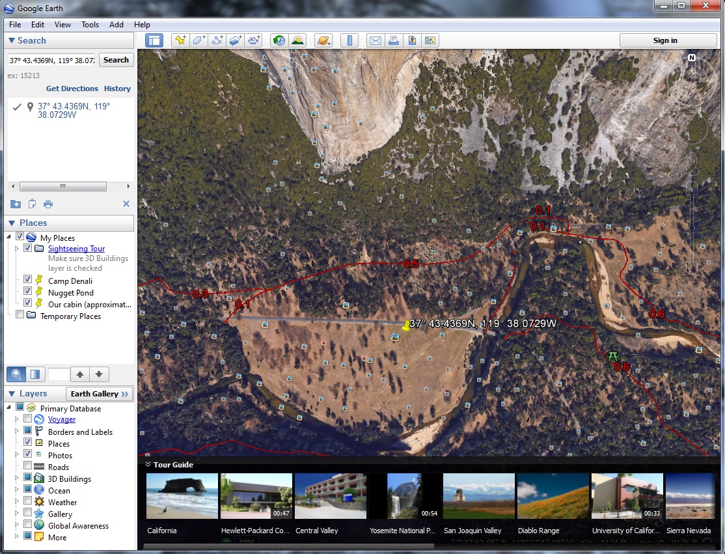Click the Search button
Screen dimensions: 725x554
(x=116, y=60)
